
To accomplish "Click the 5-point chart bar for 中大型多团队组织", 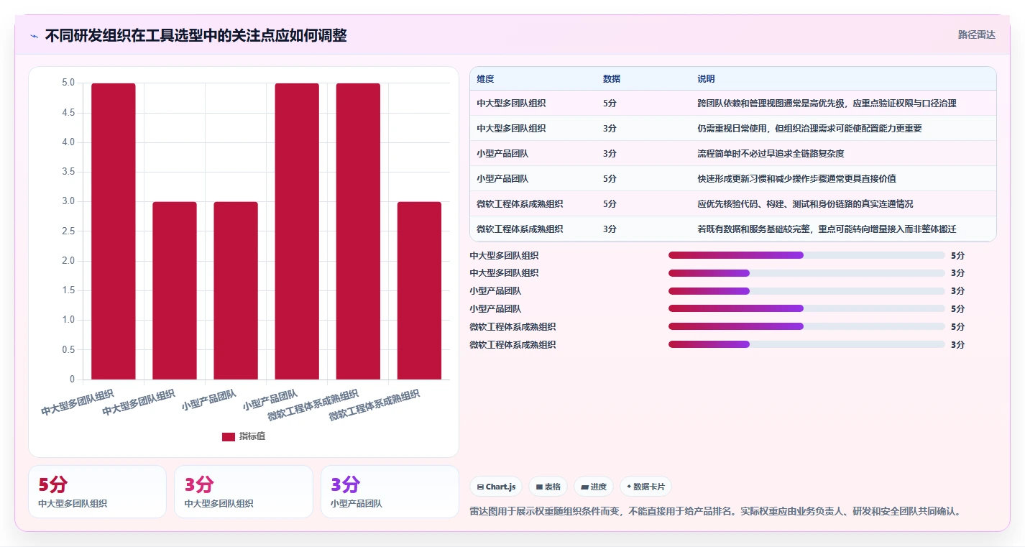I will 114,231.
